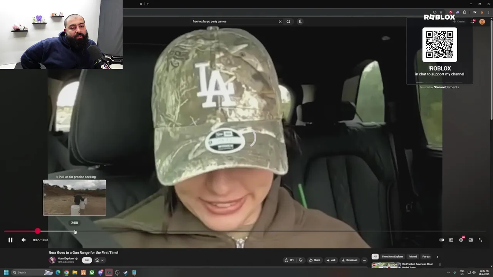Close the current browser tab
493x277 pixels.
(x=141, y=4)
